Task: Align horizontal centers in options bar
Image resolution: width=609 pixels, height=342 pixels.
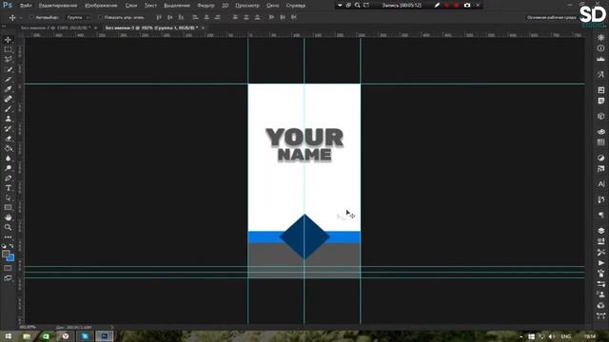Action: pos(206,17)
